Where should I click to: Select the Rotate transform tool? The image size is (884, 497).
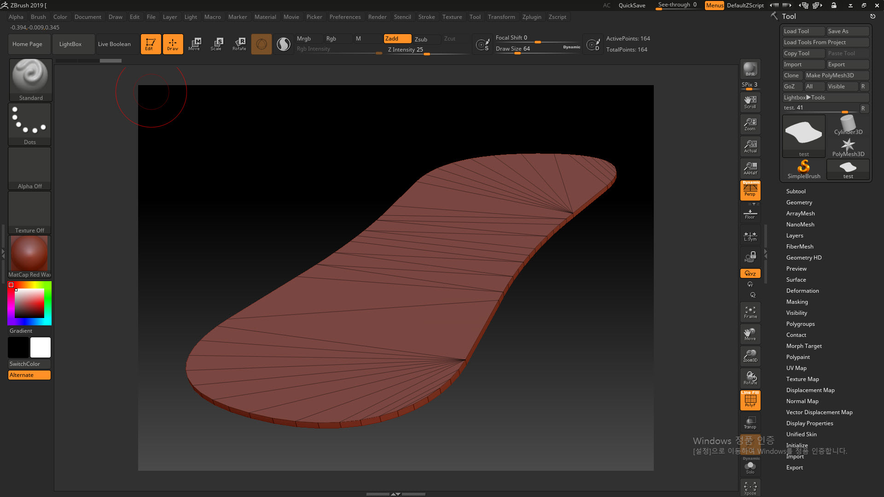coord(239,44)
